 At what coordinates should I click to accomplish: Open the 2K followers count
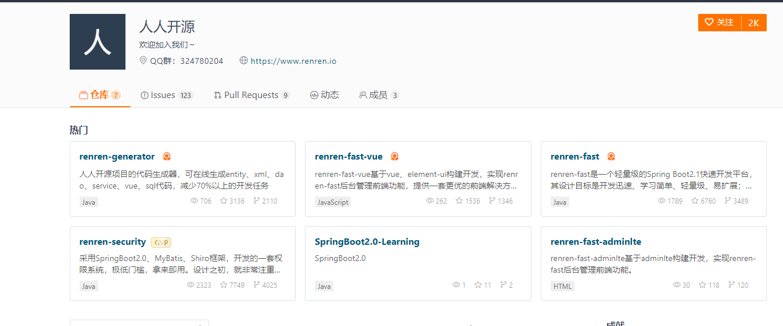click(754, 23)
